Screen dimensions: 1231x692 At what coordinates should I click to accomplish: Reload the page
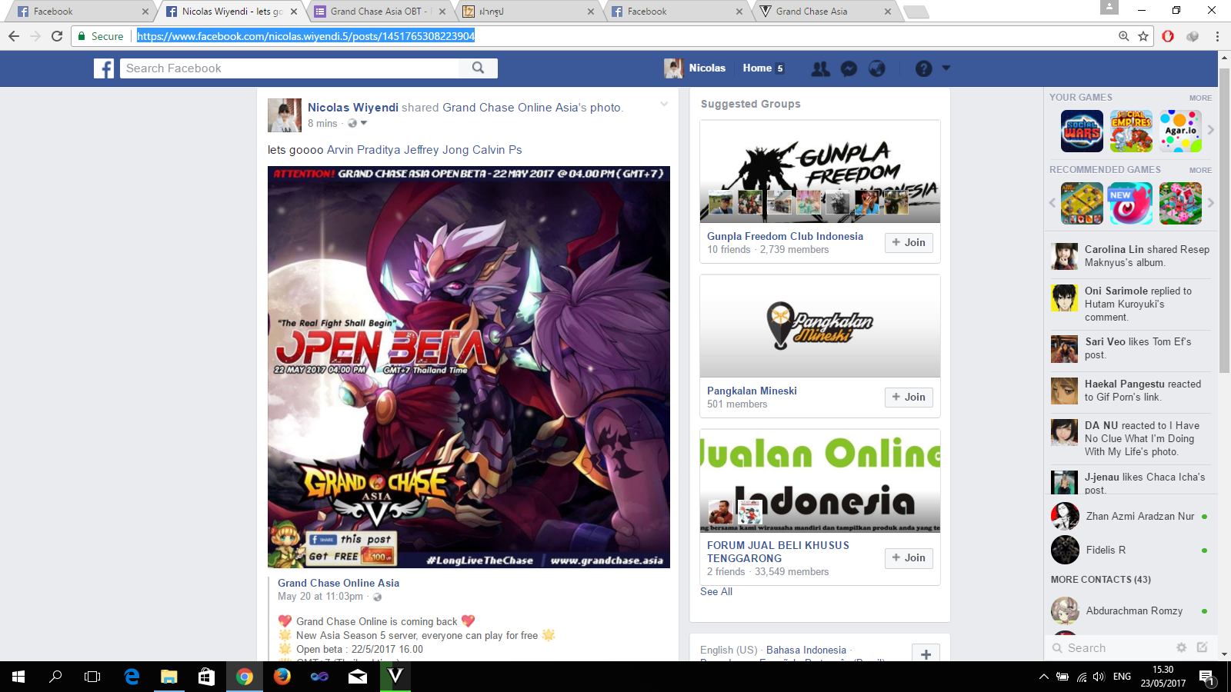[57, 36]
